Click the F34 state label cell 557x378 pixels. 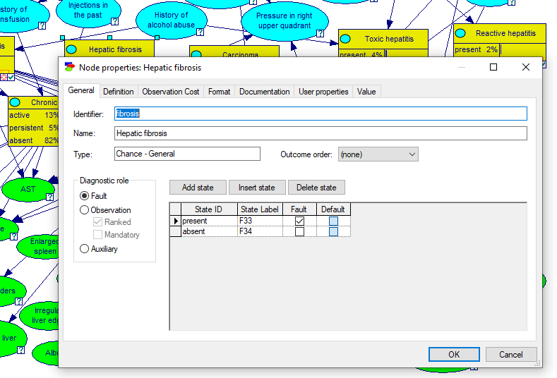pyautogui.click(x=260, y=231)
